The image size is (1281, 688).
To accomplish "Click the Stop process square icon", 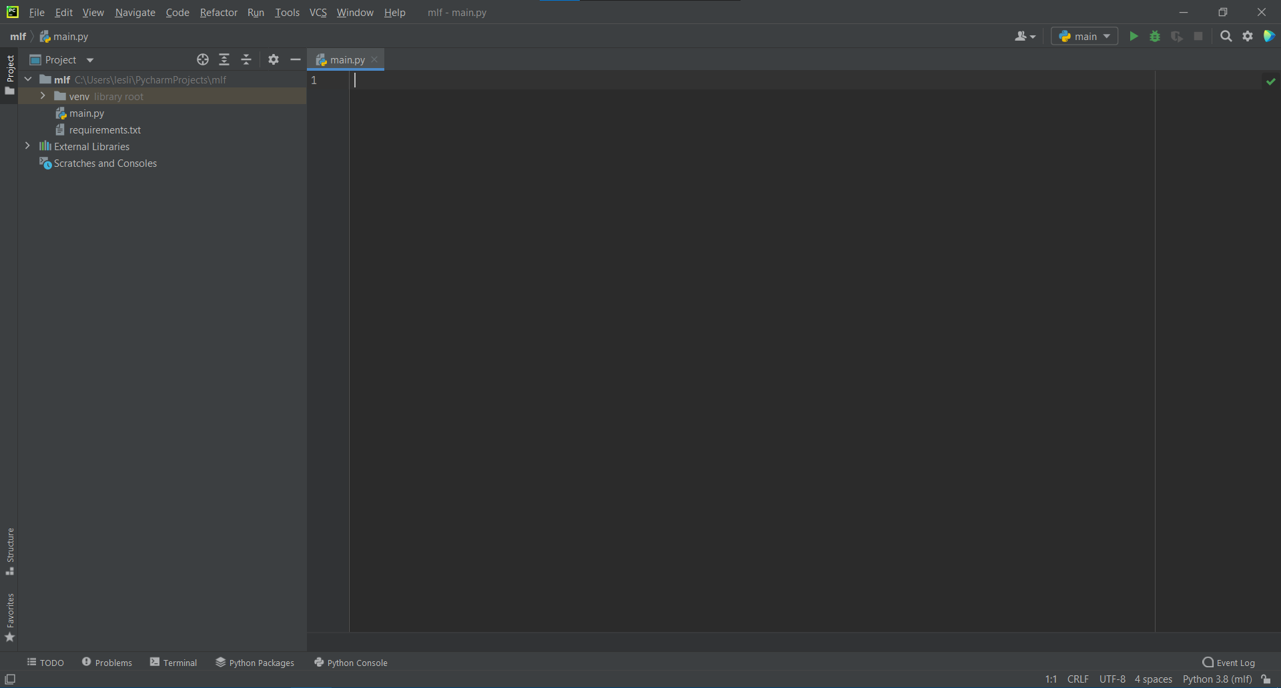I will [x=1198, y=37].
